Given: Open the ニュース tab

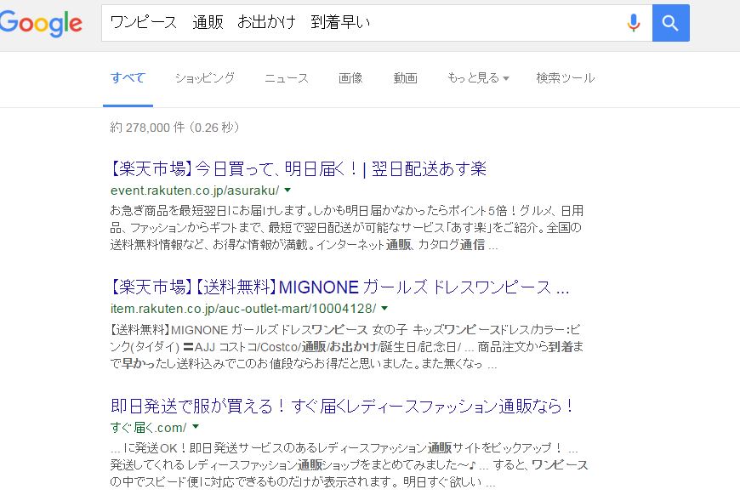Looking at the screenshot, I should point(287,78).
